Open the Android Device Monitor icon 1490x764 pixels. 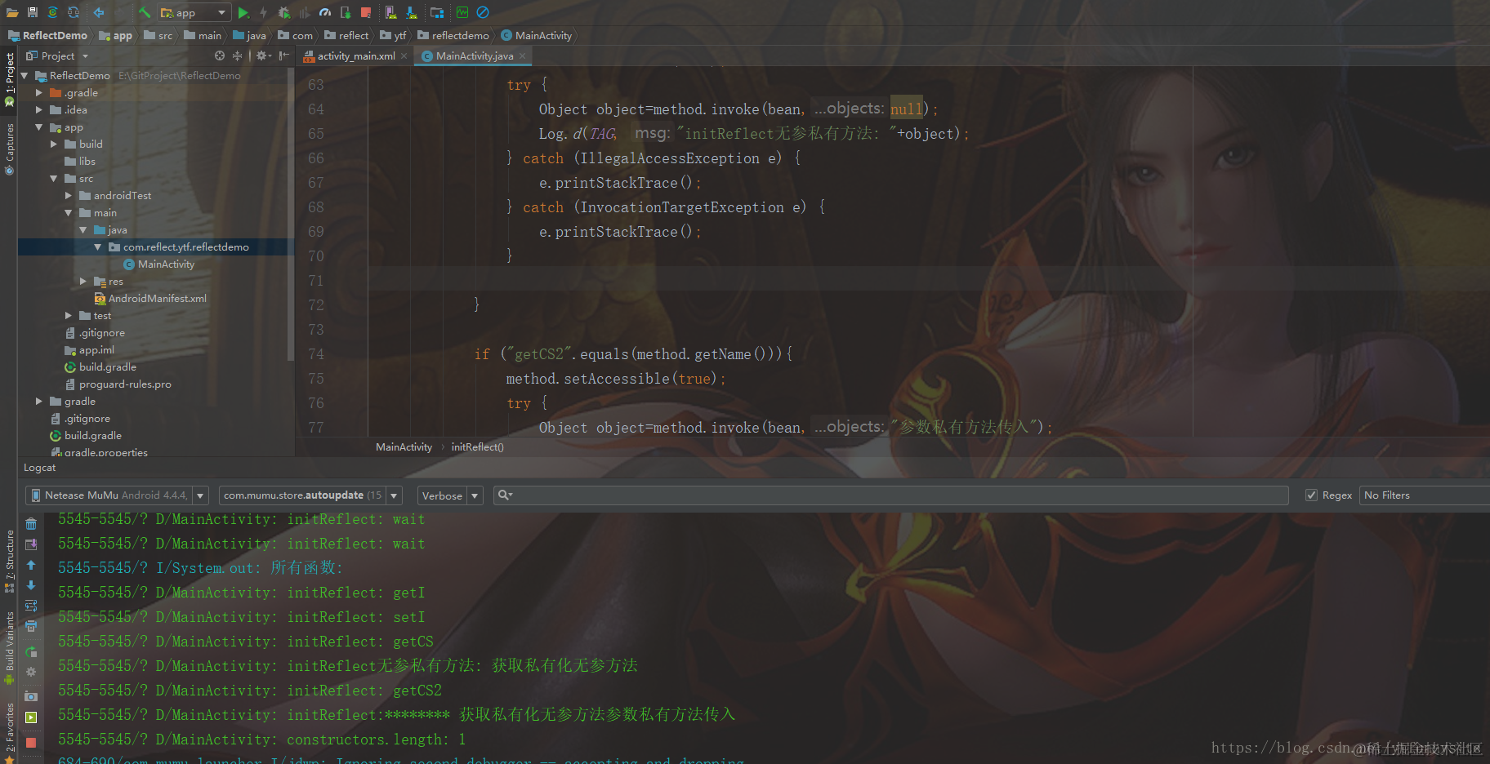coord(462,12)
